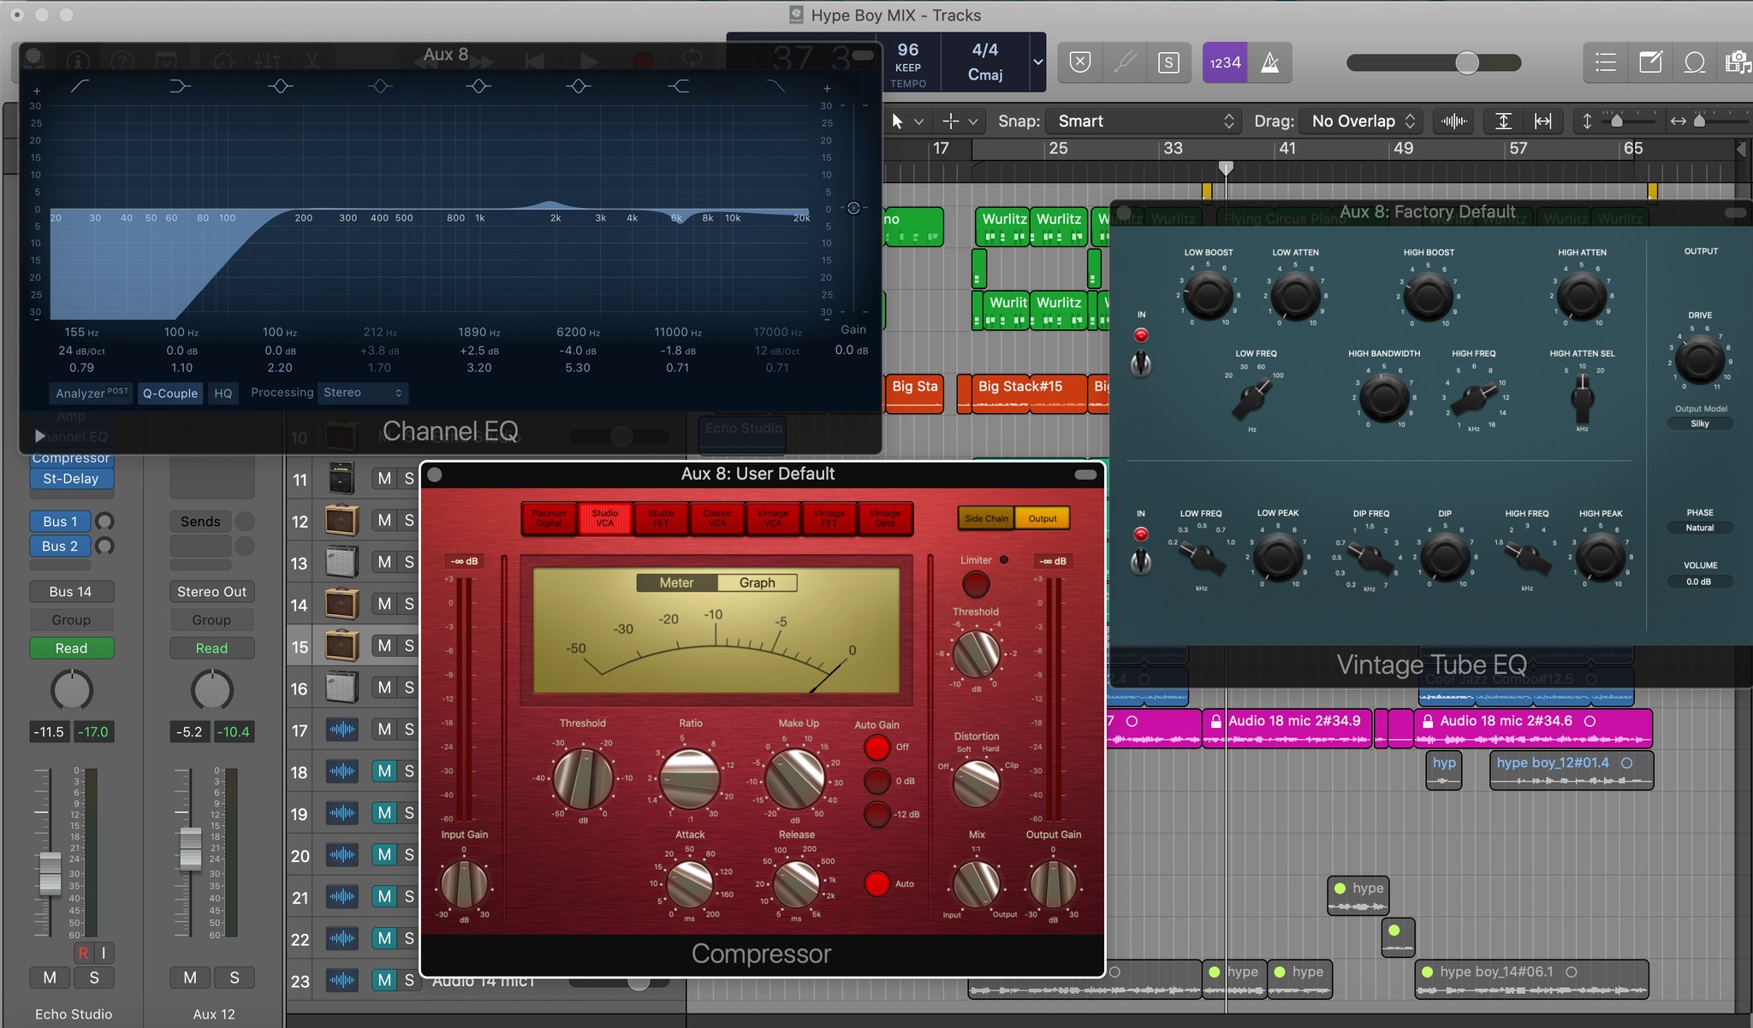Click the Stereo Out output button
Screen dimensions: 1753x1028
point(211,592)
